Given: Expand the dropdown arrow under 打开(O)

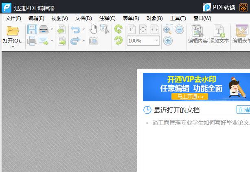Looking at the screenshot, I should coord(13,47).
